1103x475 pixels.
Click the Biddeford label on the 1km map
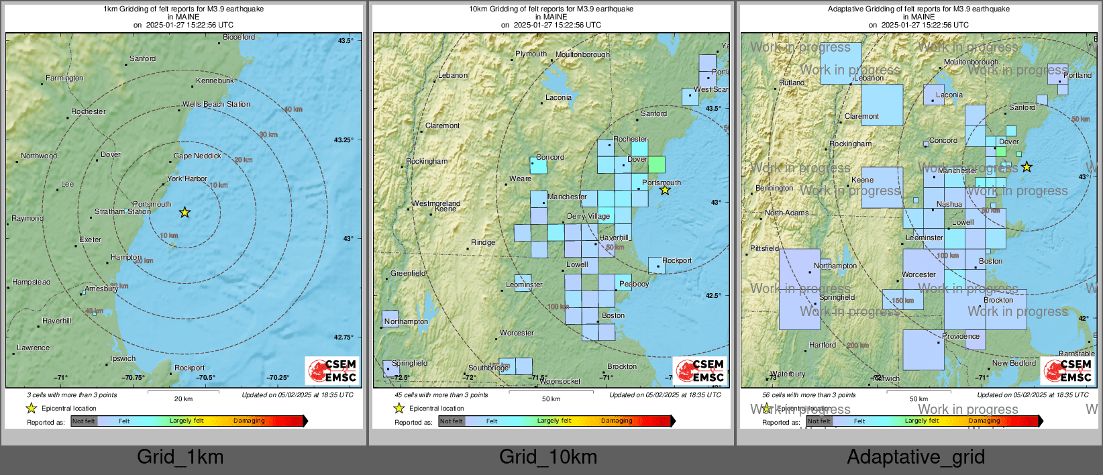[x=239, y=38]
